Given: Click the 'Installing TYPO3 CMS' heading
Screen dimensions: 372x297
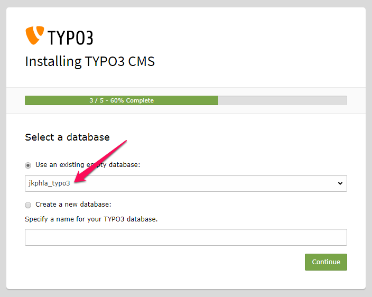Looking at the screenshot, I should [90, 61].
